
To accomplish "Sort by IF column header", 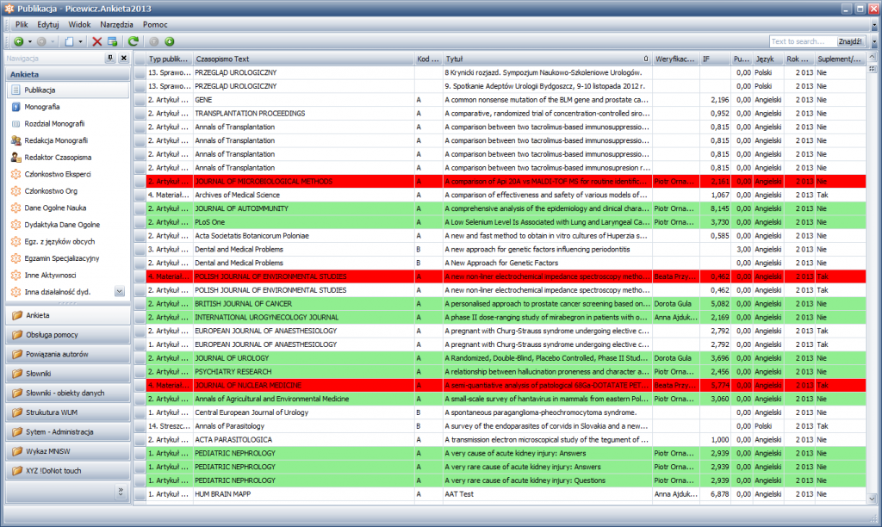I will (x=715, y=59).
